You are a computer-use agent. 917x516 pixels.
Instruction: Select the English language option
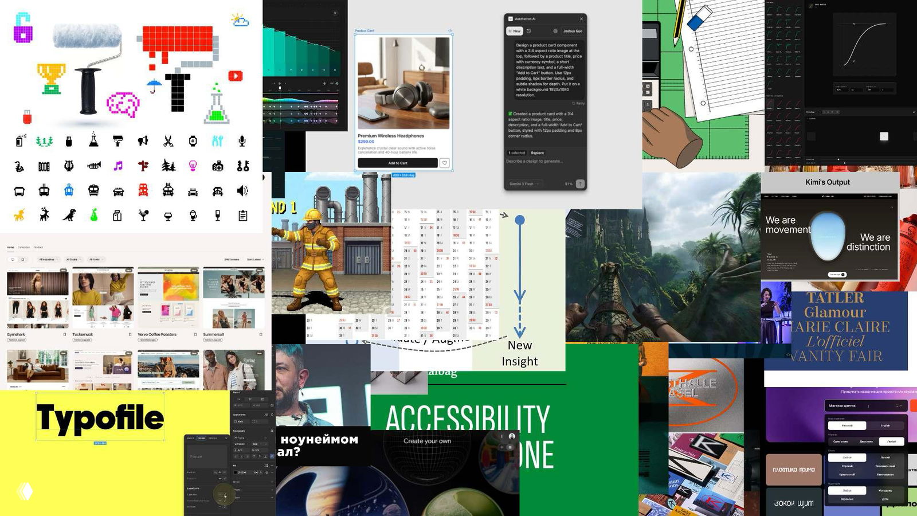click(x=885, y=425)
